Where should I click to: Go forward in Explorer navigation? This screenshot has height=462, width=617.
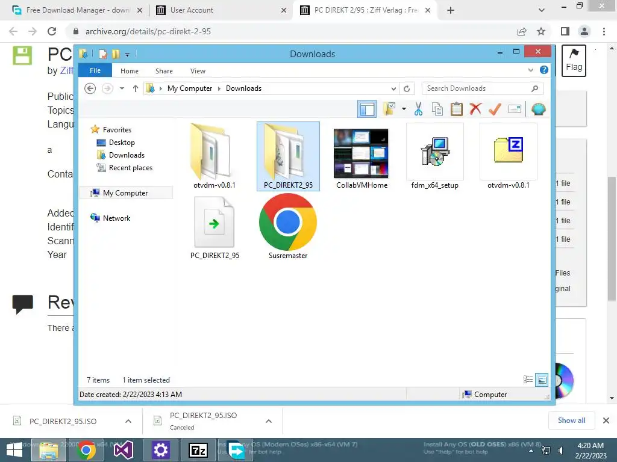point(107,88)
